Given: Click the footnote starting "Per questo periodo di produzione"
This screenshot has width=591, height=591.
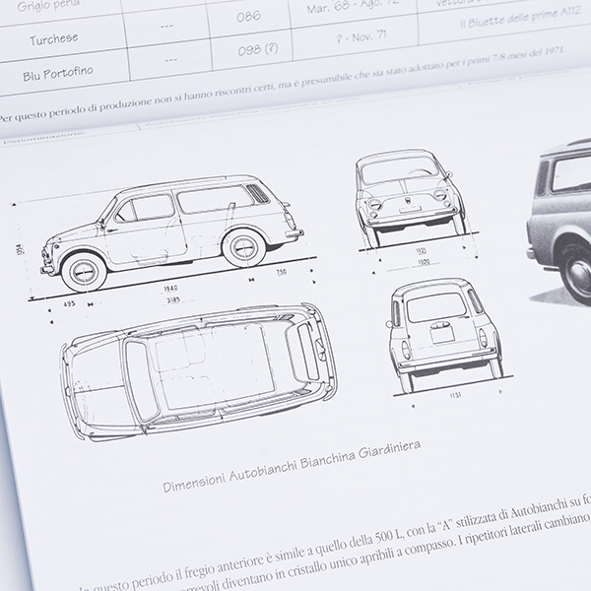Looking at the screenshot, I should pyautogui.click(x=281, y=84).
